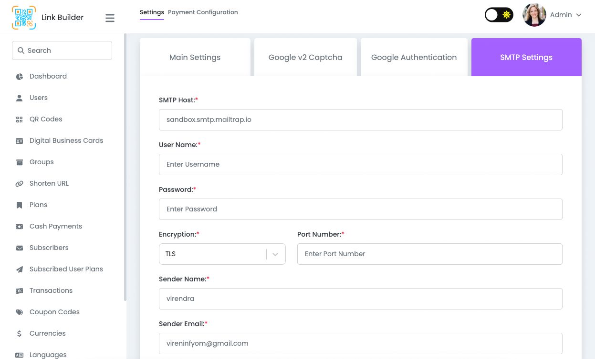Click the Digital Business Cards icon
Screen dimensions: 595x359
[20, 141]
